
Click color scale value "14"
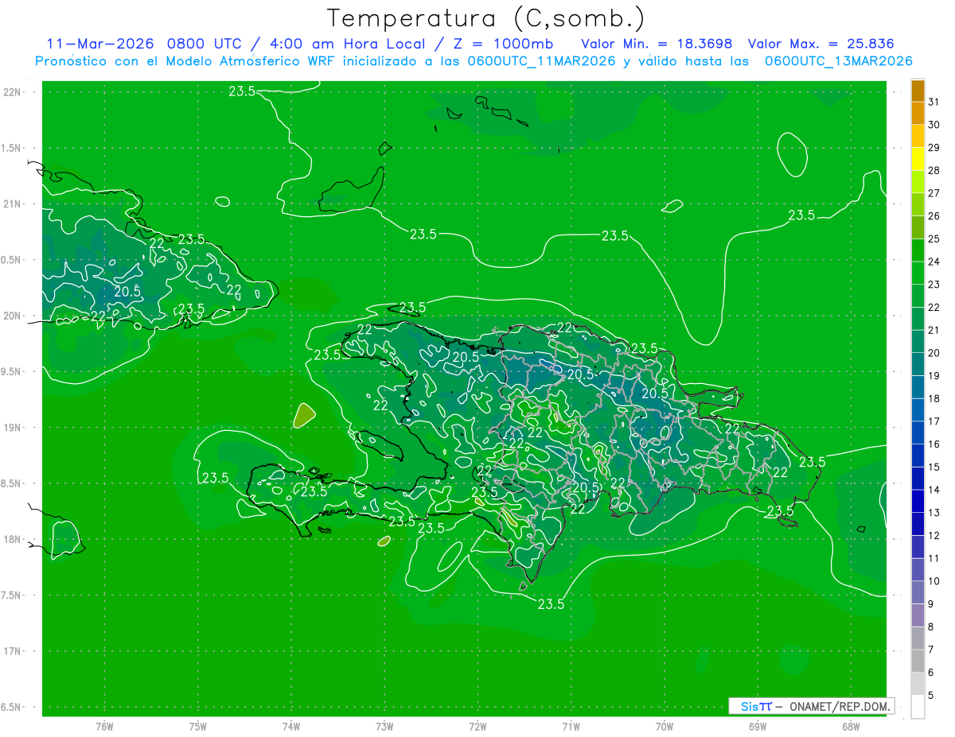tap(934, 490)
